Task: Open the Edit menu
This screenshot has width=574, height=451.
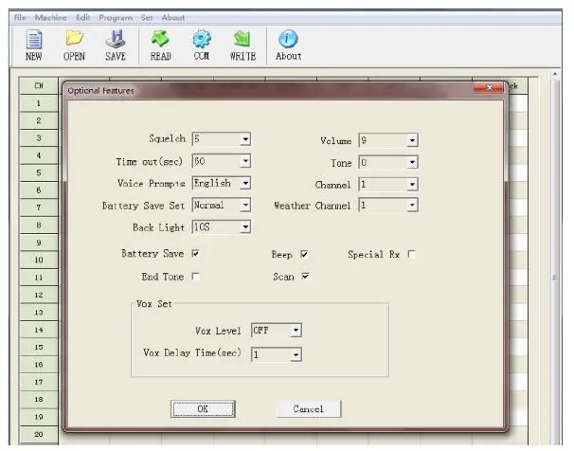Action: [x=83, y=18]
